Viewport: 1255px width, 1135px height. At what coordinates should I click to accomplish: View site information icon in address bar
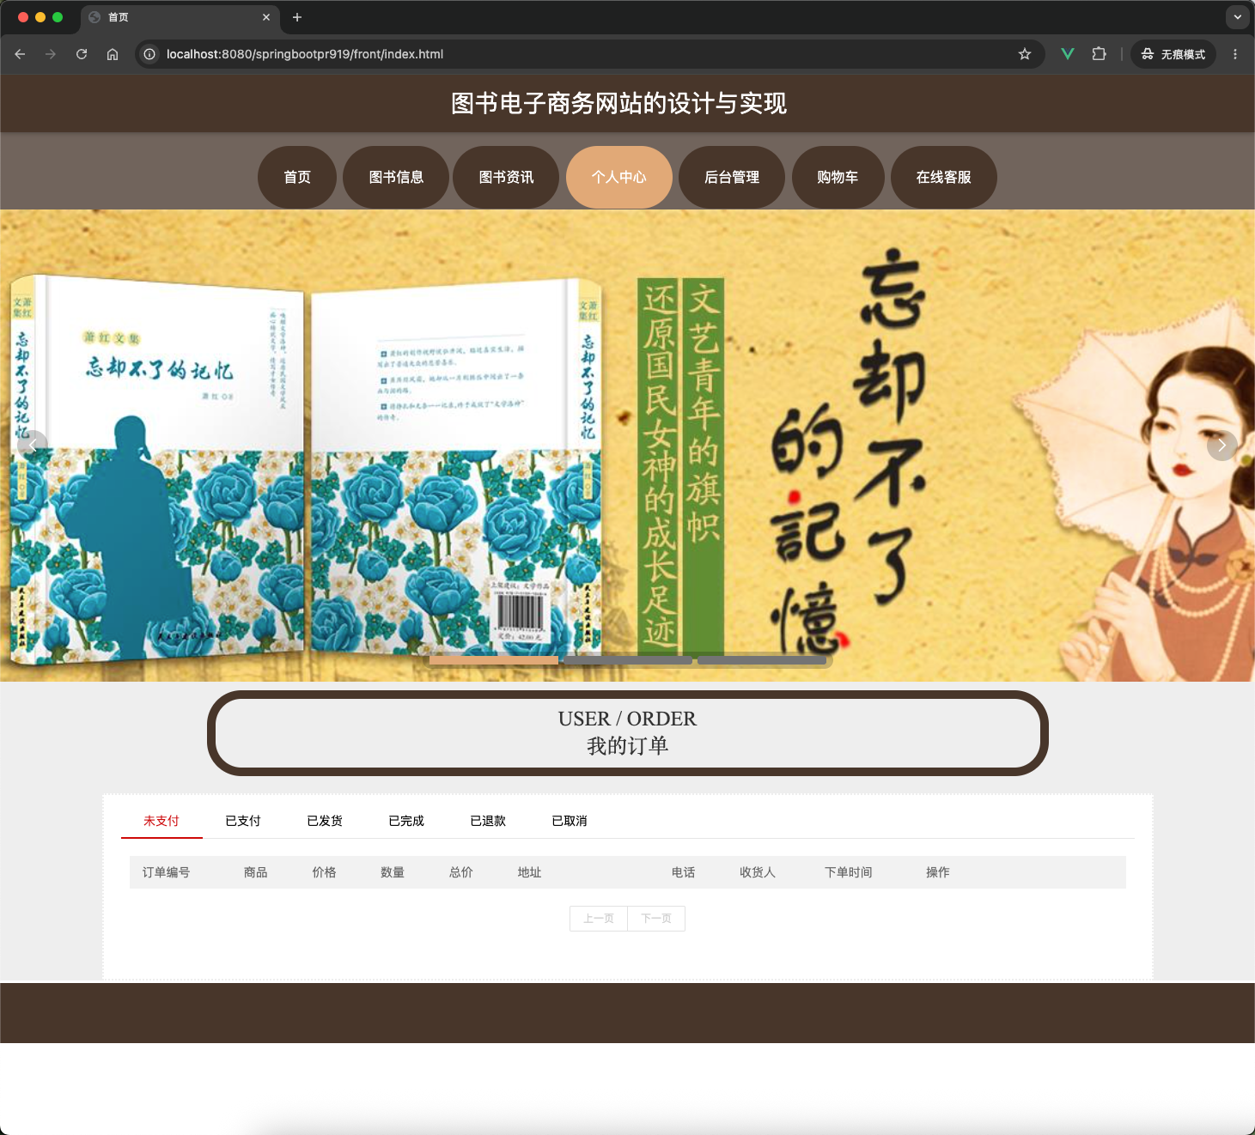149,54
